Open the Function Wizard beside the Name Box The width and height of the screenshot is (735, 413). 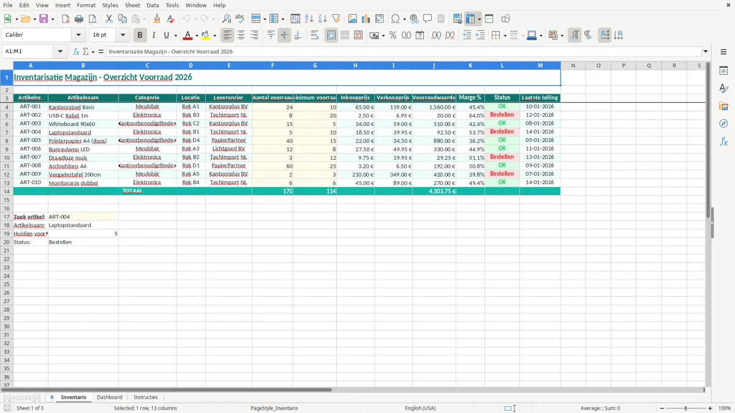point(77,51)
